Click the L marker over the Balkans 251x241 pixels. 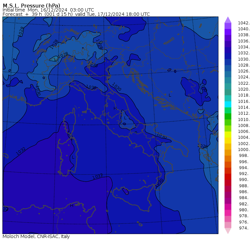click(x=170, y=95)
